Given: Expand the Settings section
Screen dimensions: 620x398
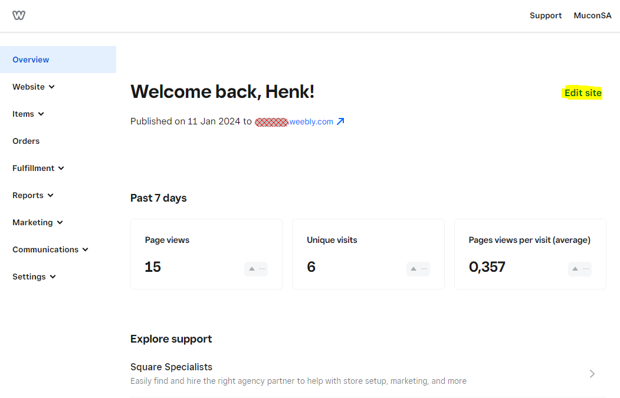Looking at the screenshot, I should point(34,277).
